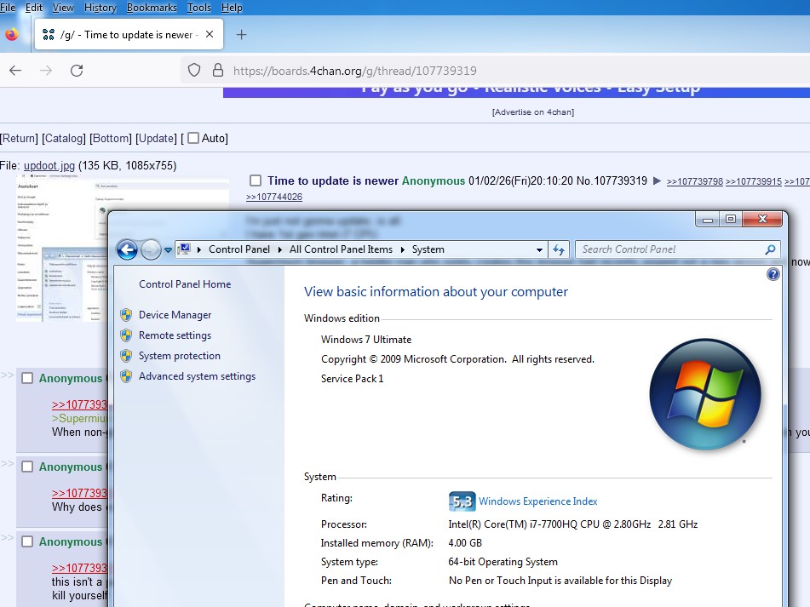The width and height of the screenshot is (810, 607).
Task: Open recent pages dropdown in Control Panel
Action: pos(168,249)
